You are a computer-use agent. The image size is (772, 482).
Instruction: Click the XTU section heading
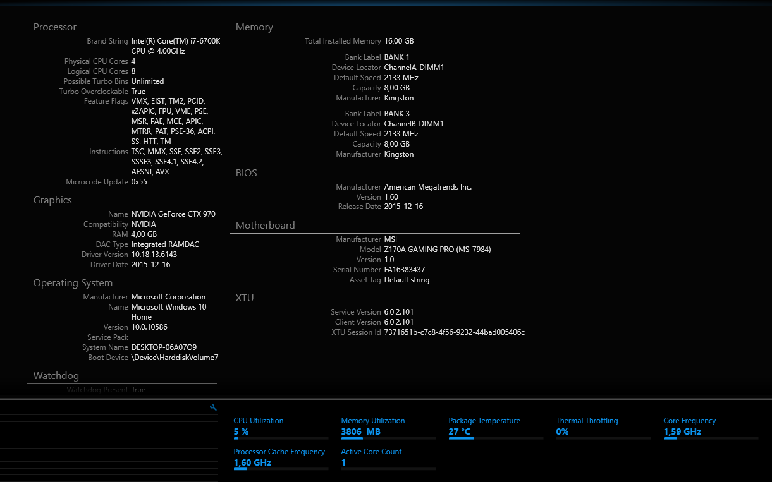click(x=245, y=298)
